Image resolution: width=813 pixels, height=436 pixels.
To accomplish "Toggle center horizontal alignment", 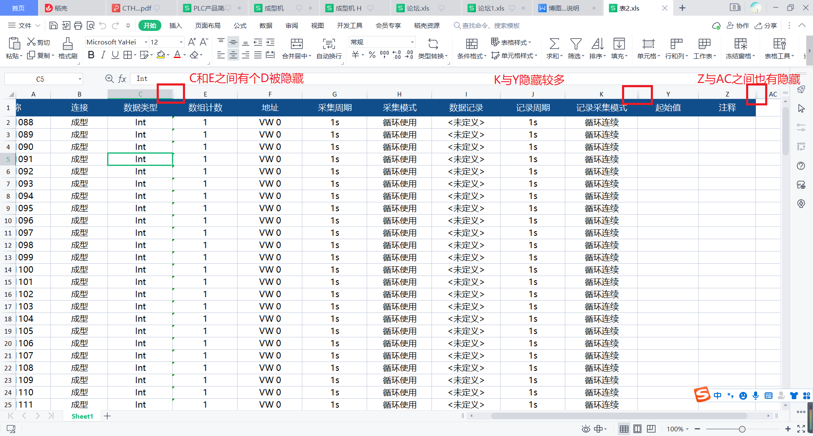I will click(x=233, y=55).
